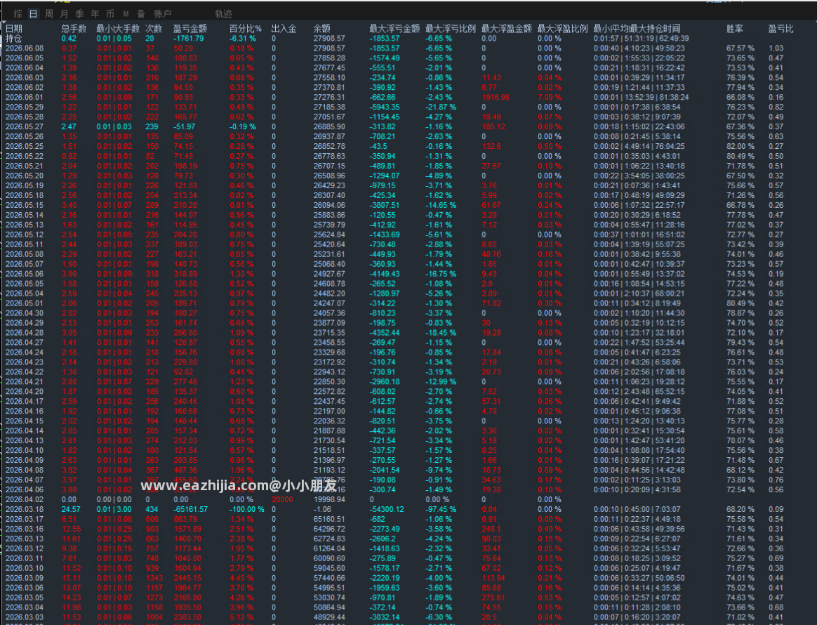Image resolution: width=817 pixels, height=625 pixels.
Task: Click the -3807.51 floating loss cell
Action: [x=385, y=205]
